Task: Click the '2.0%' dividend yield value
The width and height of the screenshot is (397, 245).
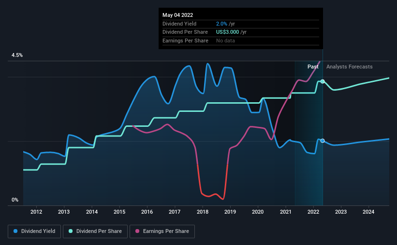Action: pos(221,24)
